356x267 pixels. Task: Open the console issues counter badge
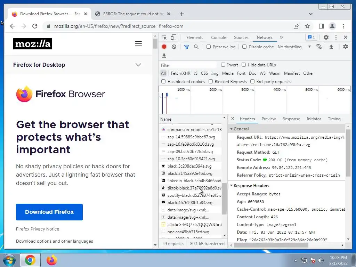coord(311,37)
